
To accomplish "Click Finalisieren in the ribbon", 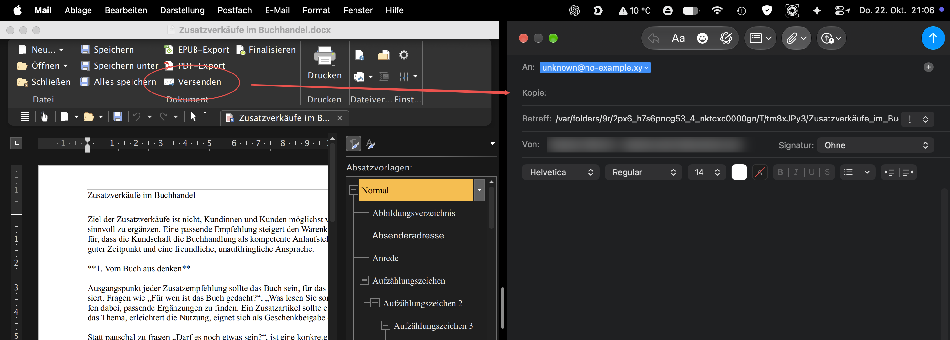I will 266,50.
